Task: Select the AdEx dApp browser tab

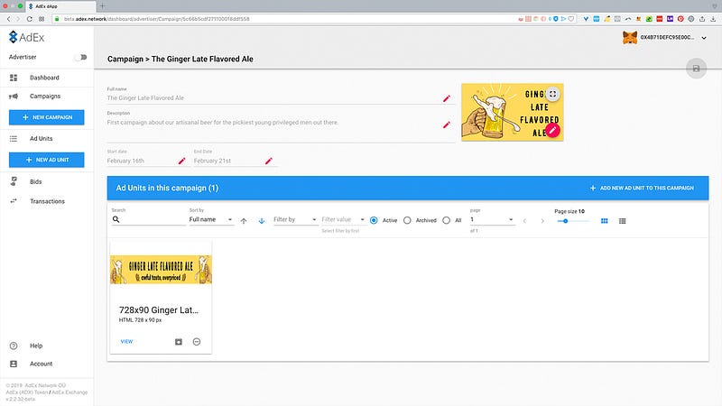Action: point(60,6)
